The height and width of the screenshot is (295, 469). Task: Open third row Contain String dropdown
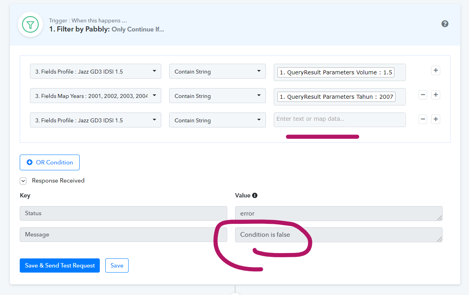217,120
